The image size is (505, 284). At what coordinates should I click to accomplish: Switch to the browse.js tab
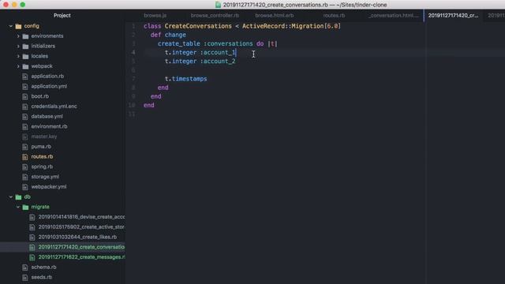point(155,16)
